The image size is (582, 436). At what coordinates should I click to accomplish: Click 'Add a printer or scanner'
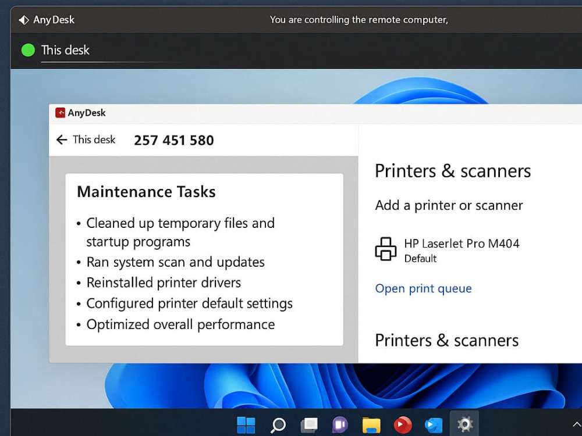point(449,205)
